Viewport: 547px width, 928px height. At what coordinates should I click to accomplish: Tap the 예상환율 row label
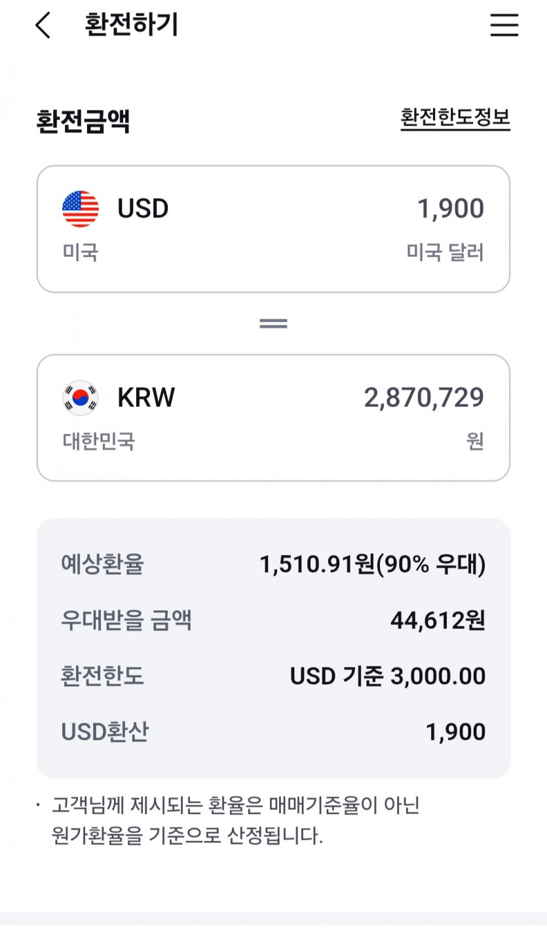(x=102, y=564)
